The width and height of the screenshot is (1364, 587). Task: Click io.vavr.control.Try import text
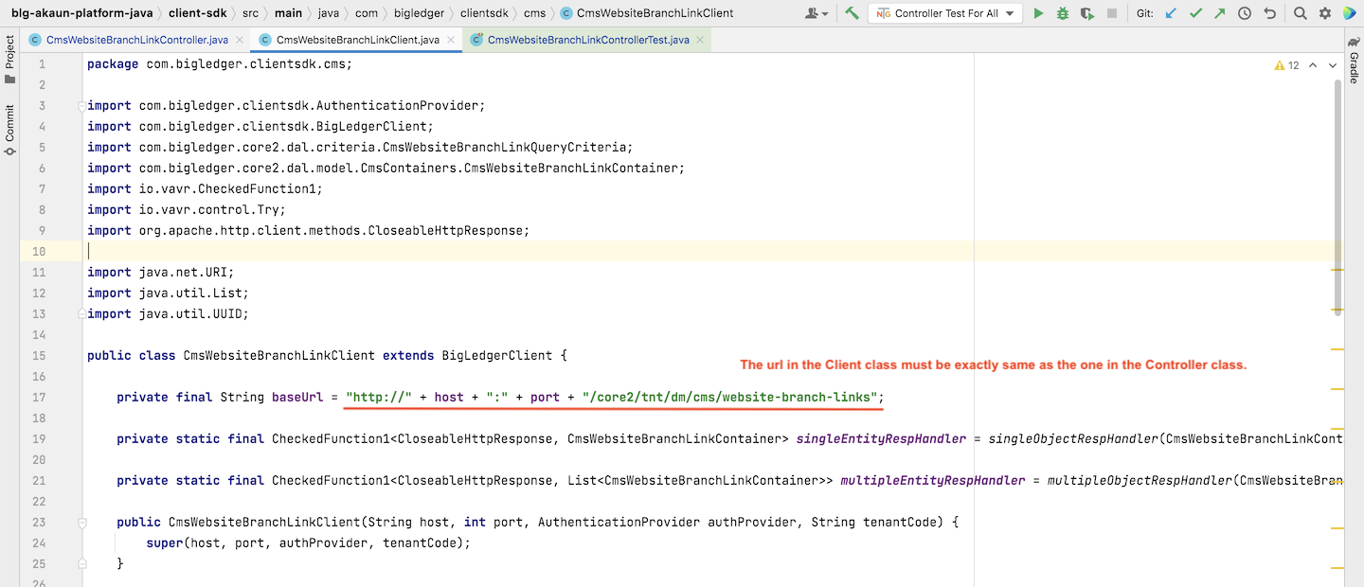pyautogui.click(x=208, y=210)
